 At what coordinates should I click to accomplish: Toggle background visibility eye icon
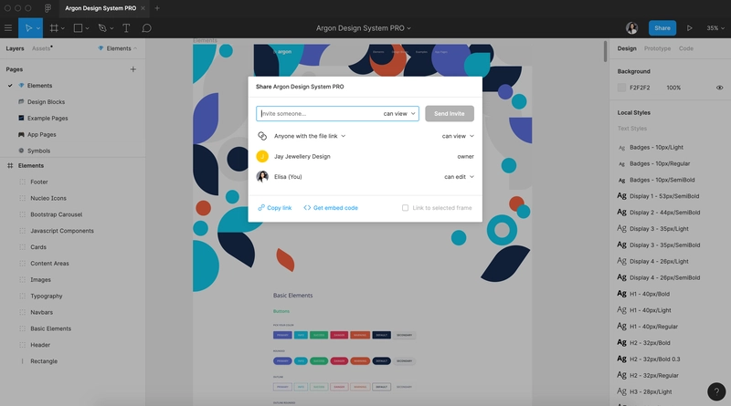pyautogui.click(x=719, y=88)
